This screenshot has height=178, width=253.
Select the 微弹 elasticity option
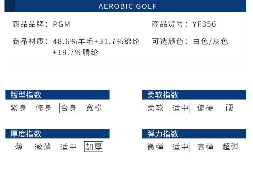[x=155, y=147]
